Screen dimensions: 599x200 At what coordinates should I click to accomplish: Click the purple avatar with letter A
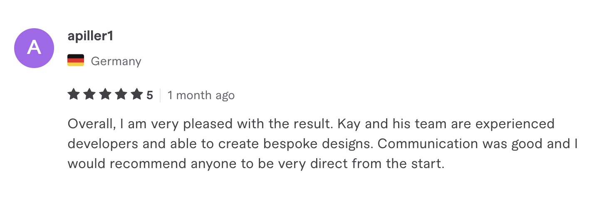click(34, 48)
